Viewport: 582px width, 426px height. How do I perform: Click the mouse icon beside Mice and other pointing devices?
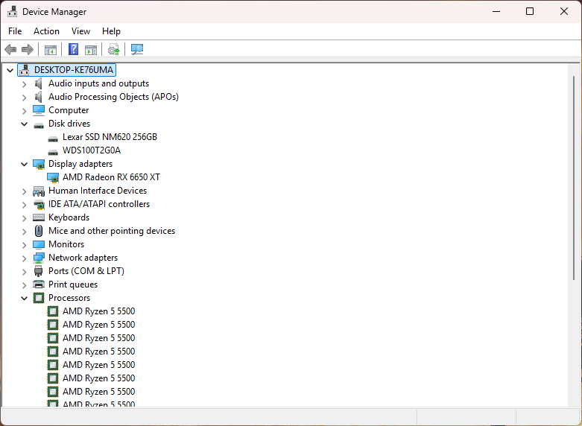[39, 231]
